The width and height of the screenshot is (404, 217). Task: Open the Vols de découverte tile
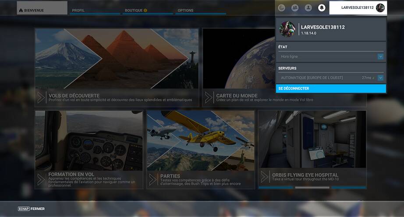(117, 68)
